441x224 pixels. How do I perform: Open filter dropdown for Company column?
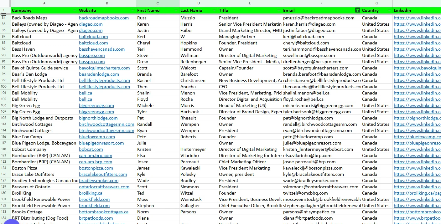point(75,10)
